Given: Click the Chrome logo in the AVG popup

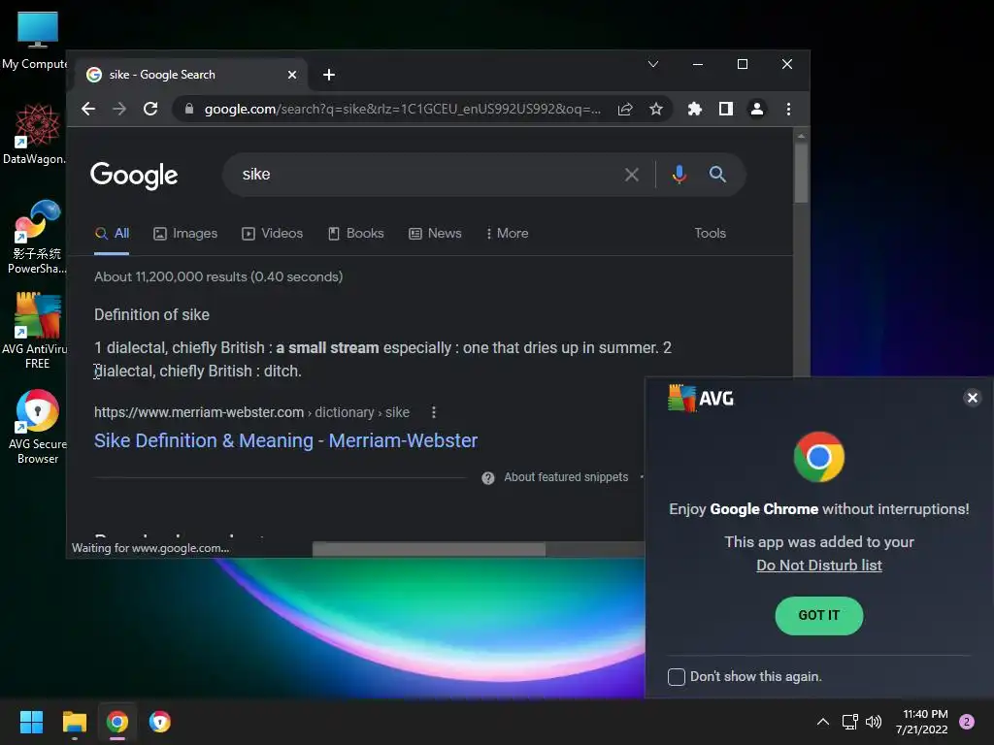Looking at the screenshot, I should point(819,457).
